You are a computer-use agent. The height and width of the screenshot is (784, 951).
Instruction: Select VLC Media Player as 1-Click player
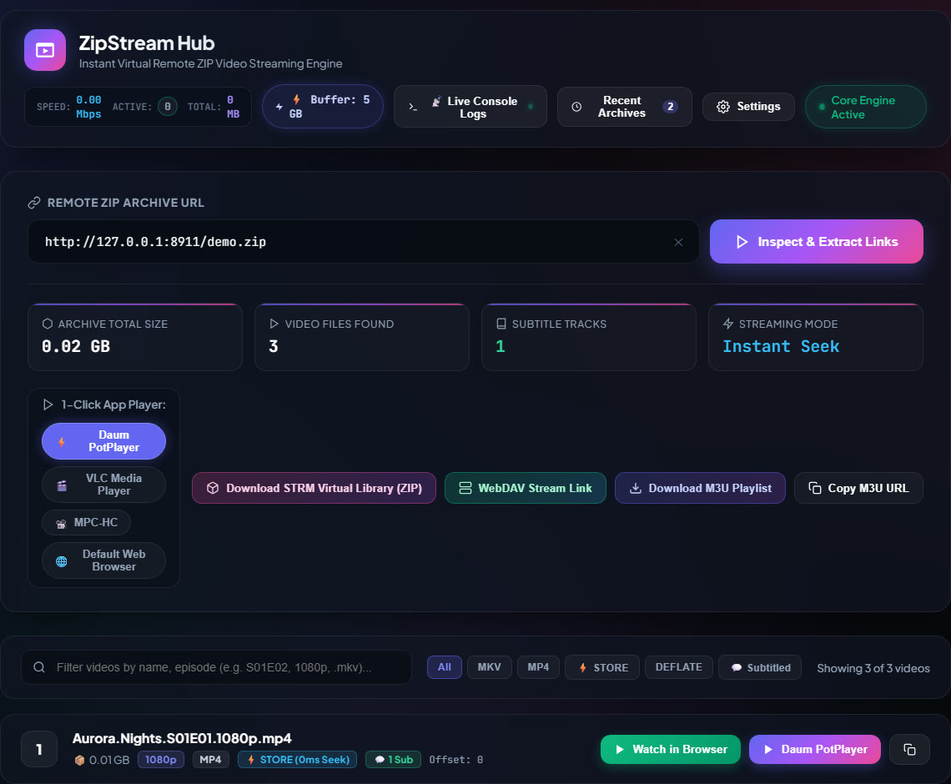103,485
